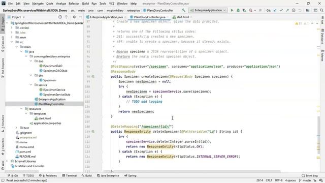Viewport: 325px width, 183px height.
Task: Open Database side tool window
Action: coord(322,37)
